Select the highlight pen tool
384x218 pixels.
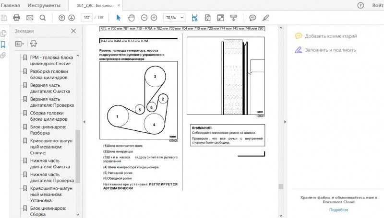pos(265,18)
